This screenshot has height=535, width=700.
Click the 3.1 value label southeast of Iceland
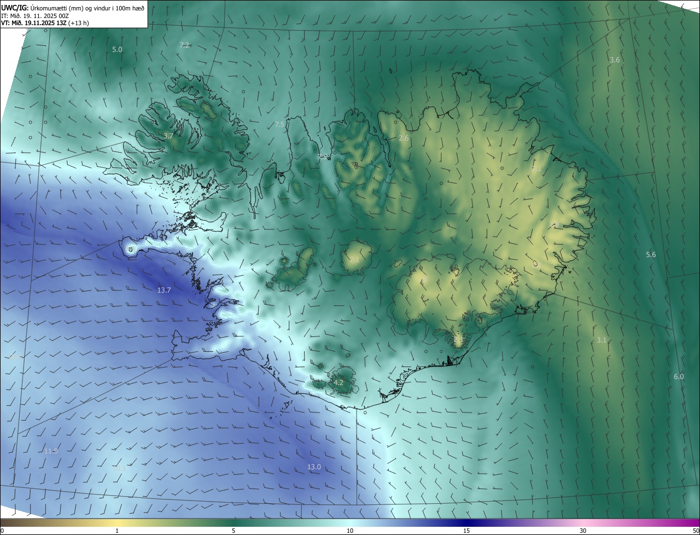[x=602, y=340]
